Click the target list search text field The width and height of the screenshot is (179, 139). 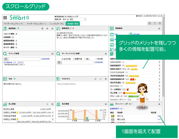click(x=78, y=63)
